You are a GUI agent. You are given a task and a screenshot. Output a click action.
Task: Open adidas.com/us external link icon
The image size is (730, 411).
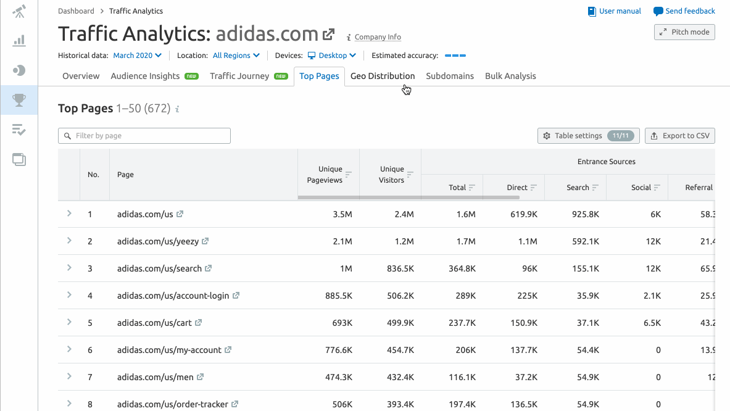tap(180, 214)
